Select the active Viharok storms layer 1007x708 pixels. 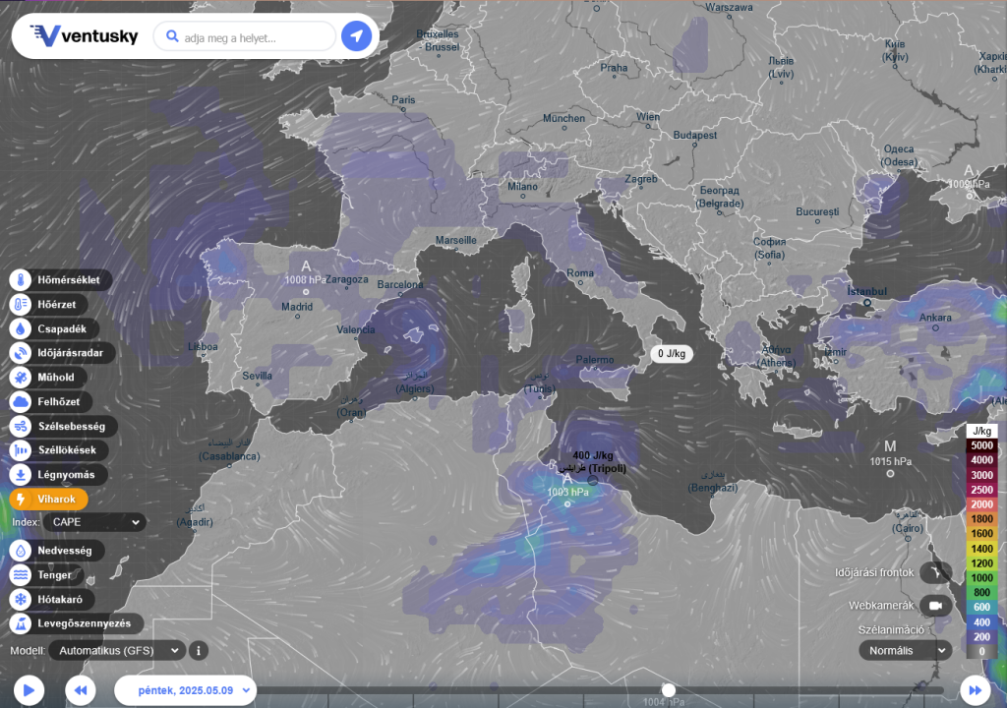pos(49,499)
